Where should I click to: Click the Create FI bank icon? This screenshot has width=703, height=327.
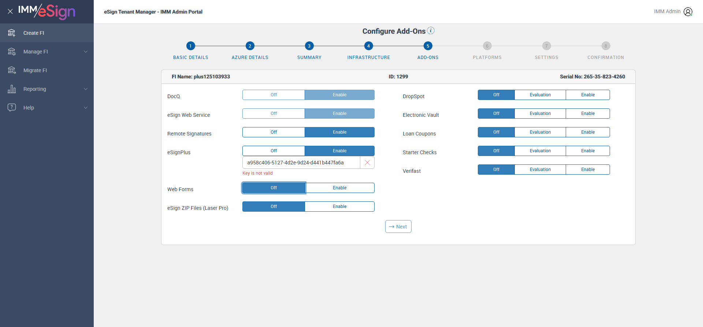(x=12, y=33)
